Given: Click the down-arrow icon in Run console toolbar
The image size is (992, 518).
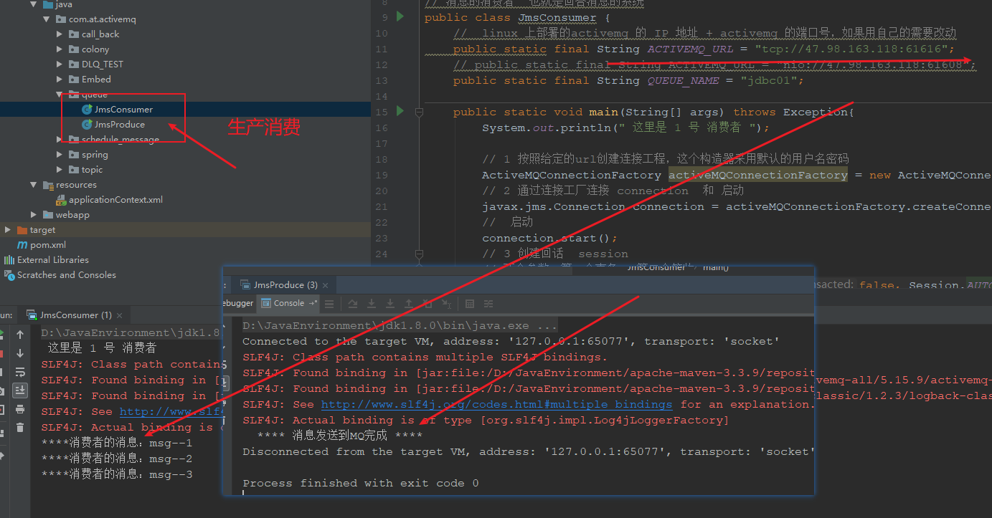Looking at the screenshot, I should click(x=20, y=353).
